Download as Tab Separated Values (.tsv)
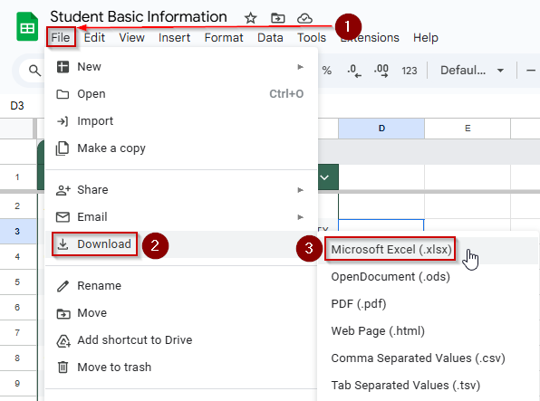Screen dimensions: 540x401 tap(428, 386)
